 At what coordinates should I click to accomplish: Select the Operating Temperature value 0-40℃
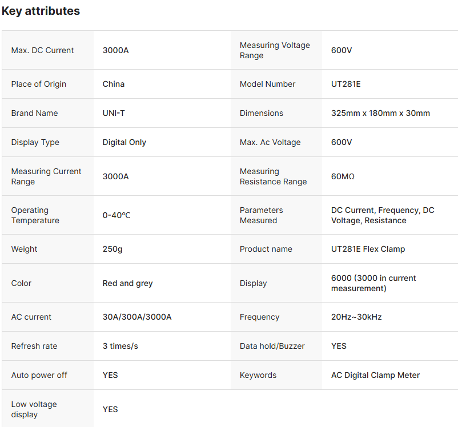(116, 215)
